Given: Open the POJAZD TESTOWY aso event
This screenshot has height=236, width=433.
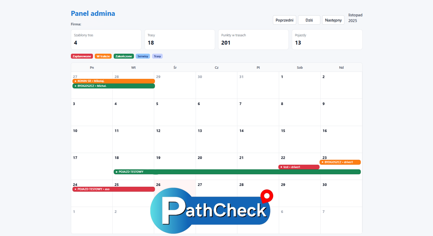Looking at the screenshot, I should click(x=114, y=189).
